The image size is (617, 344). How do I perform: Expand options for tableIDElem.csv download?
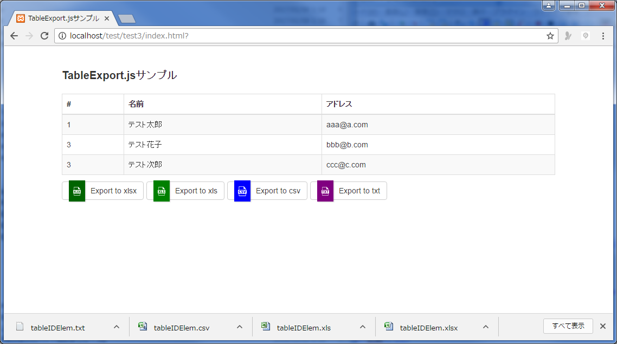[240, 327]
